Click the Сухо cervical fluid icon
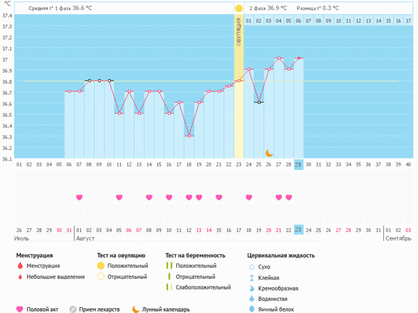This screenshot has height=313, width=418. [x=251, y=267]
